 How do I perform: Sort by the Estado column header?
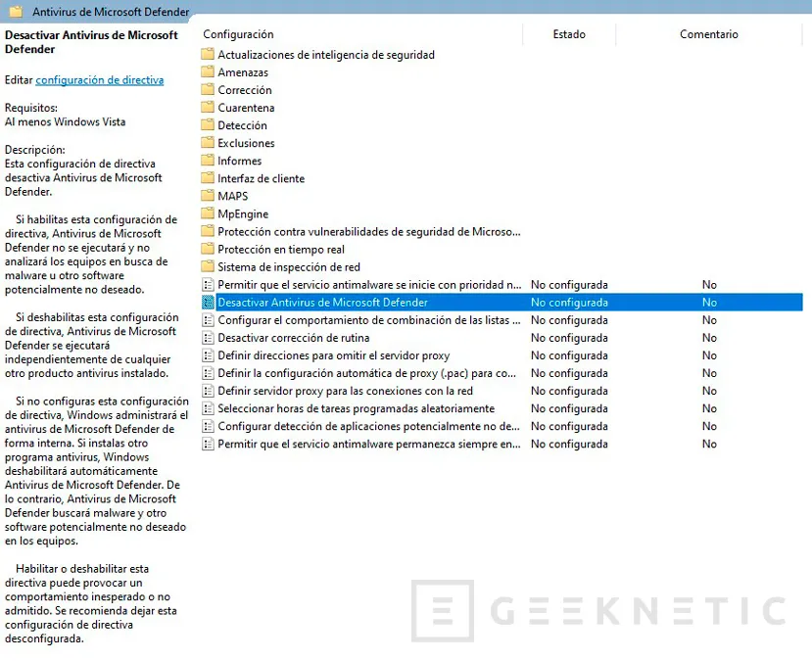pyautogui.click(x=569, y=34)
